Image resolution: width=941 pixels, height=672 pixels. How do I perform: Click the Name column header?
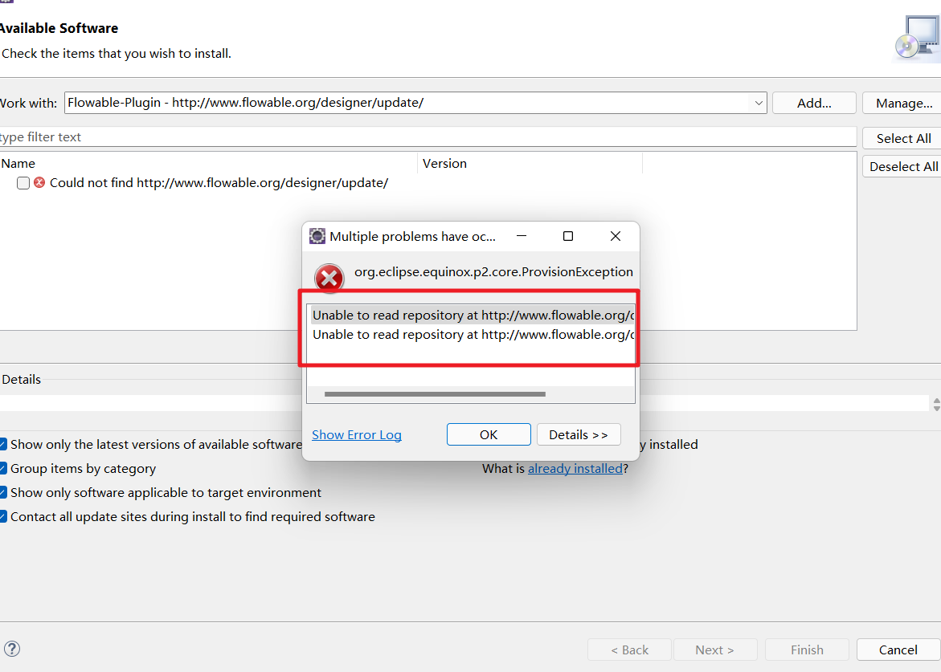[x=18, y=163]
